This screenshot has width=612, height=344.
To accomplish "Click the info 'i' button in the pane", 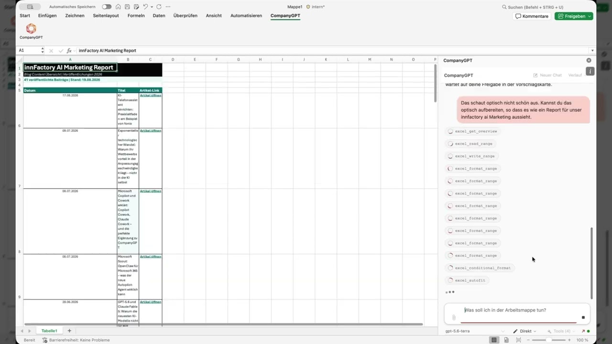I will [x=590, y=71].
